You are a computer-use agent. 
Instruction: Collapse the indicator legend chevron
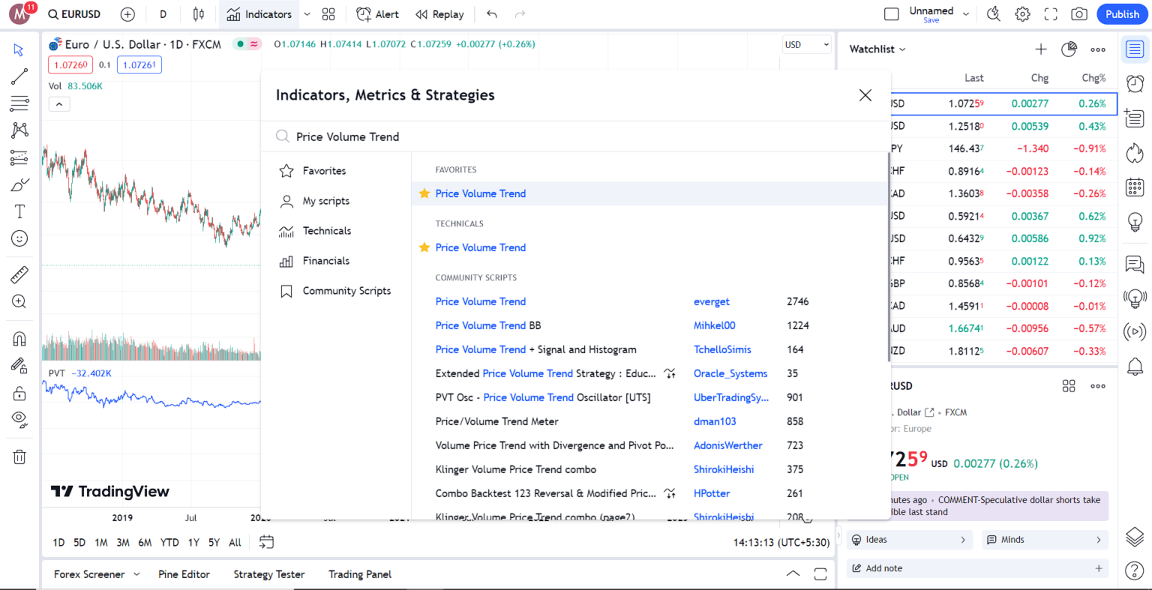tap(59, 104)
